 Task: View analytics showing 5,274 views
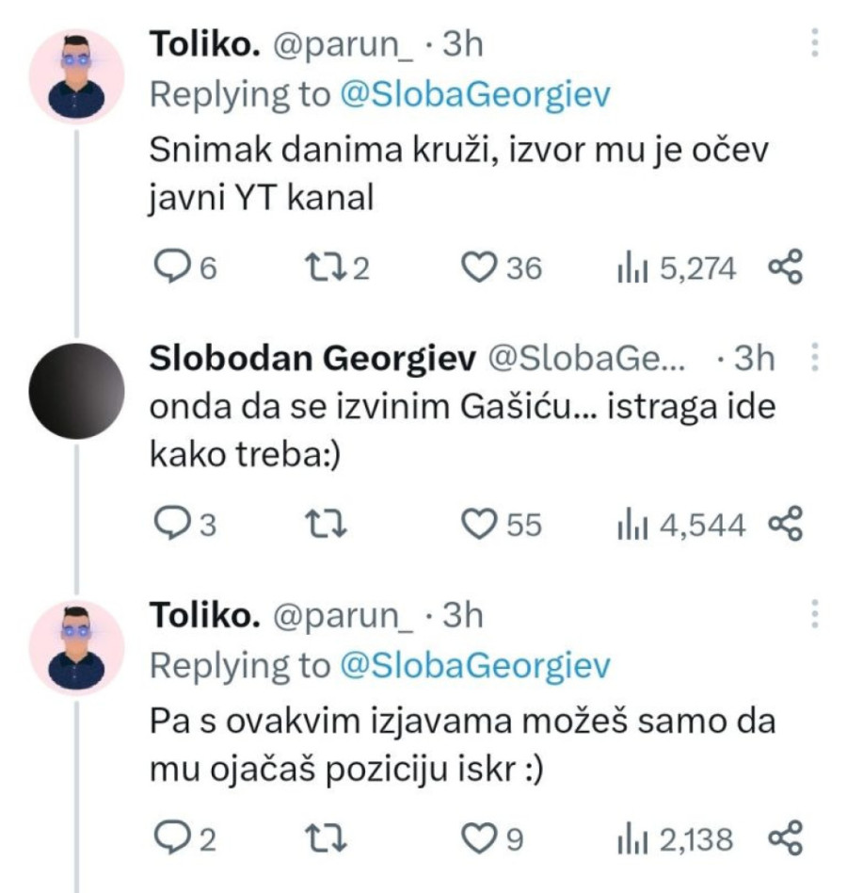[x=627, y=270]
